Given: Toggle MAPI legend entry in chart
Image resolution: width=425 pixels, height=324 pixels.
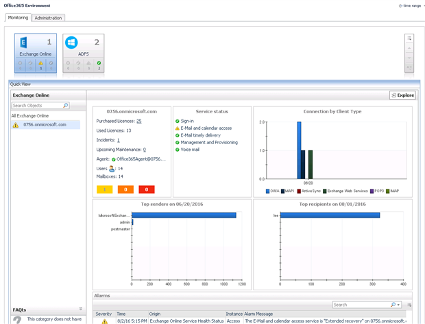Looking at the screenshot, I should tap(288, 191).
